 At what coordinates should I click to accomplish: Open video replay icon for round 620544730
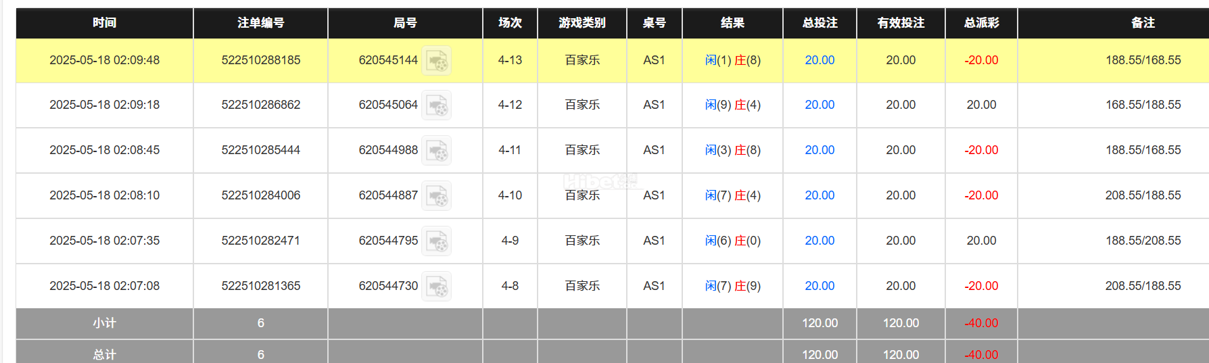tap(437, 287)
